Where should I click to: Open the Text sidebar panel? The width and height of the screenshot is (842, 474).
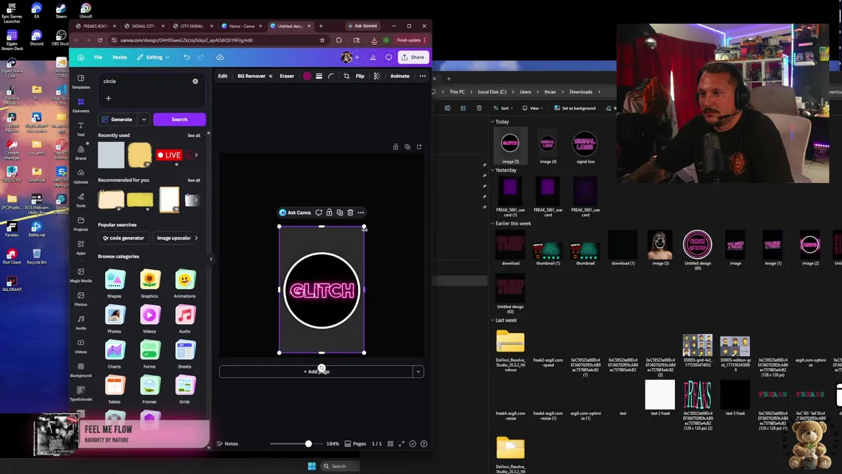coord(81,129)
